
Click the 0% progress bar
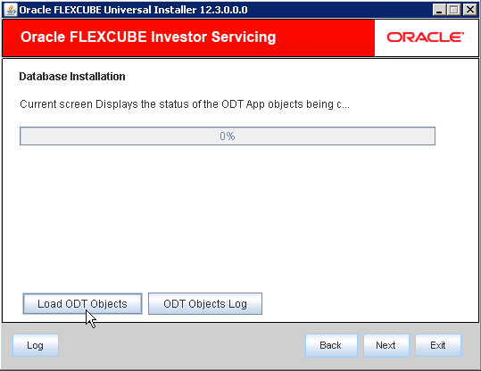pos(228,136)
